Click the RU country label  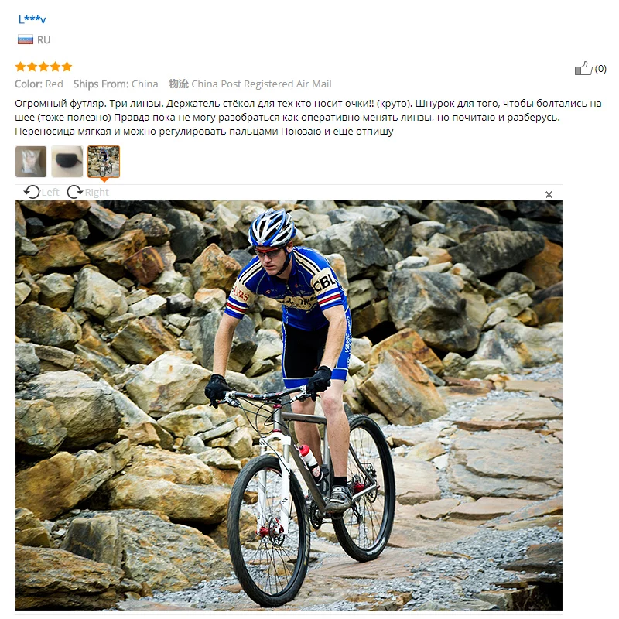(44, 40)
